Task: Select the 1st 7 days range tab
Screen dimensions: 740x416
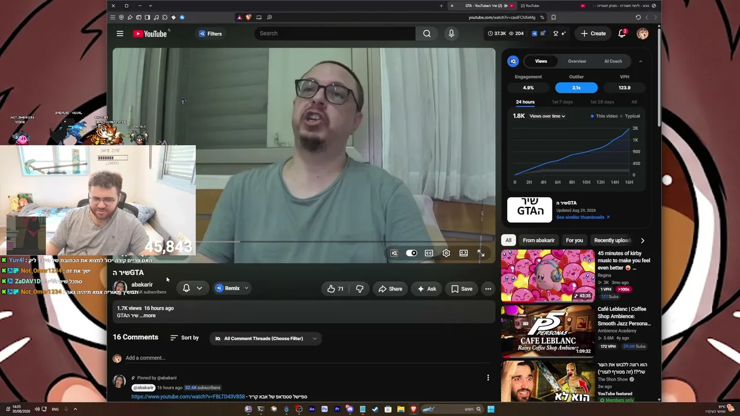Action: coord(562,102)
